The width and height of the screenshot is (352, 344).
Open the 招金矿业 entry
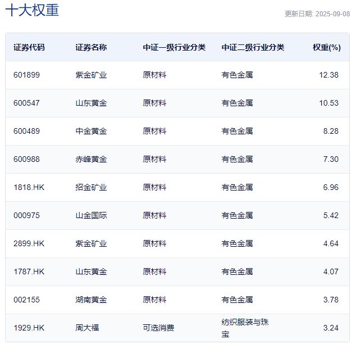pyautogui.click(x=91, y=187)
